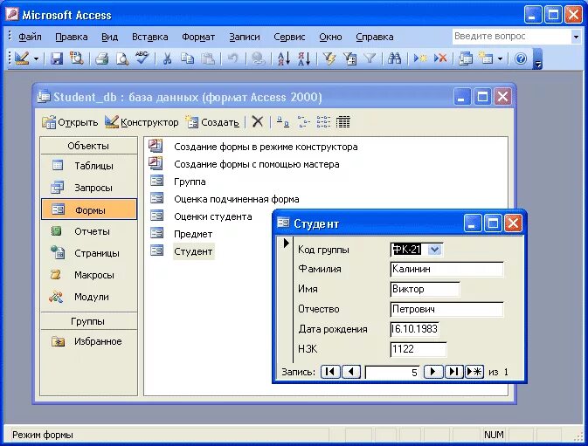The width and height of the screenshot is (588, 446).
Task: Open the Код группы combo dropdown
Action: coord(434,250)
